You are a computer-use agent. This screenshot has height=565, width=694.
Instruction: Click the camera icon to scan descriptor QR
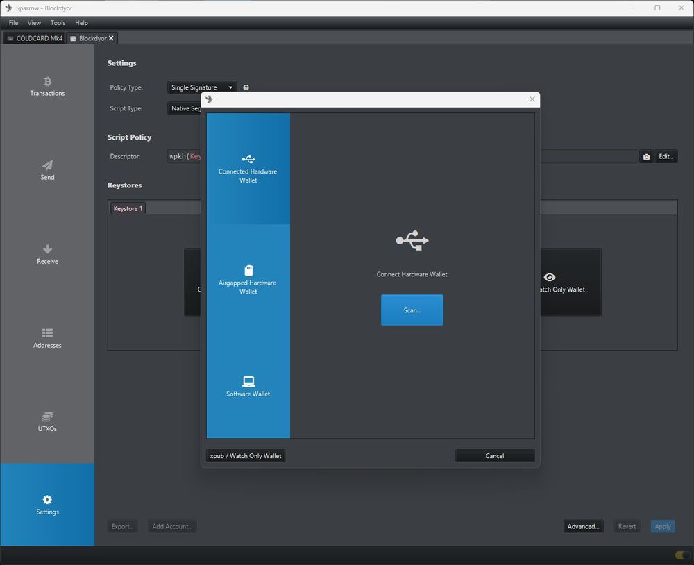tap(646, 156)
